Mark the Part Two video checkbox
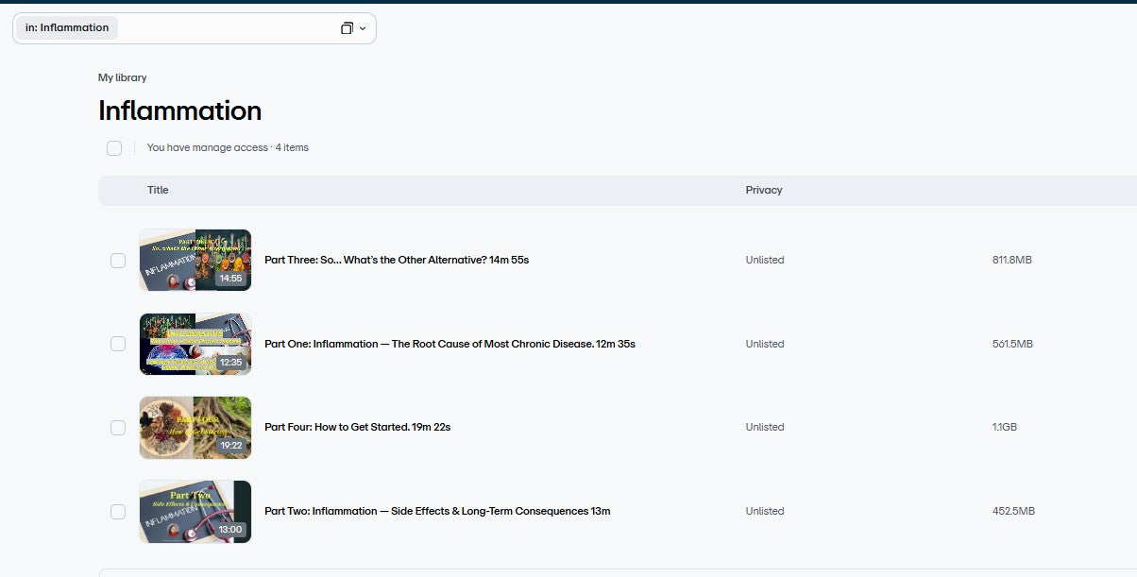This screenshot has width=1137, height=577. click(x=118, y=512)
